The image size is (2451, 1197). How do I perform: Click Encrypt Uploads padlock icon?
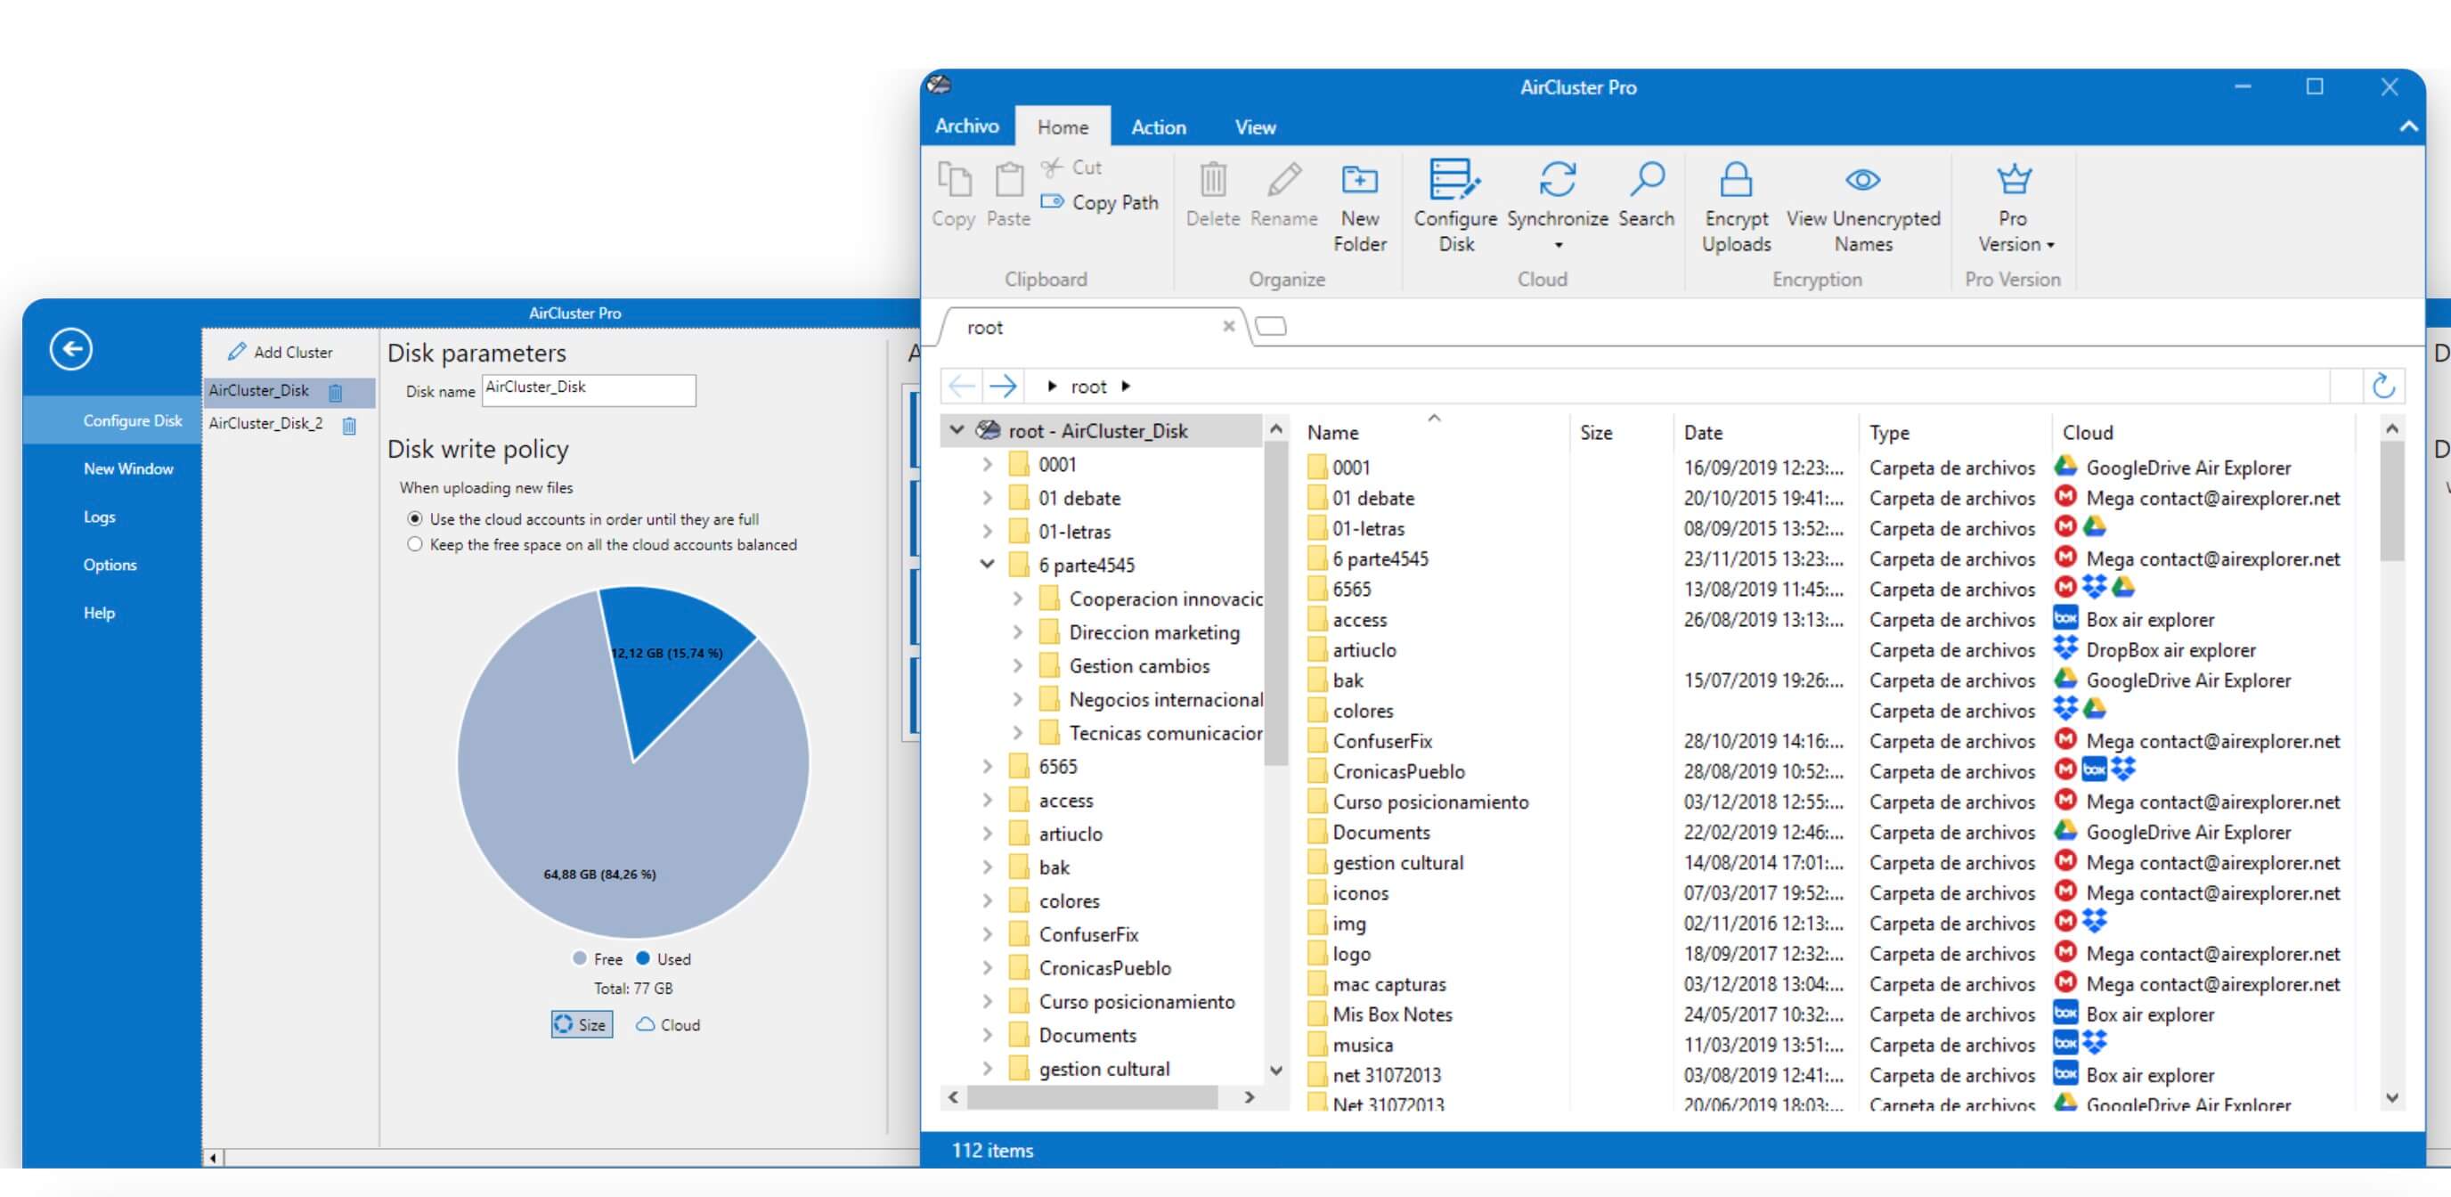tap(1736, 178)
